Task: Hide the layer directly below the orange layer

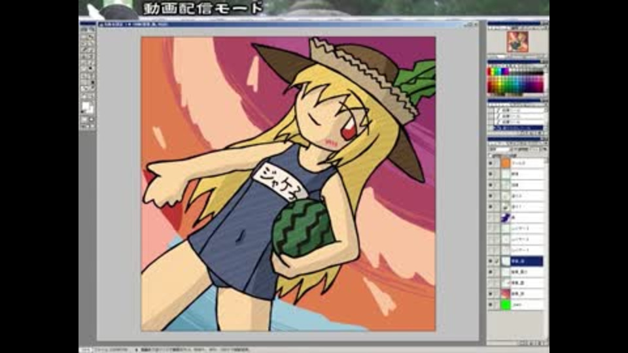Action: click(x=490, y=174)
